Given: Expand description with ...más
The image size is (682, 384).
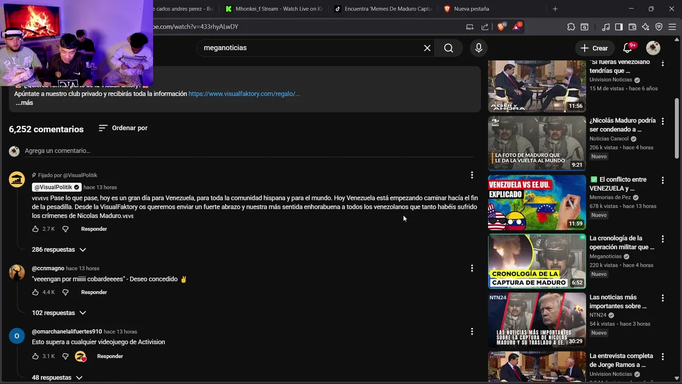Looking at the screenshot, I should [x=24, y=103].
